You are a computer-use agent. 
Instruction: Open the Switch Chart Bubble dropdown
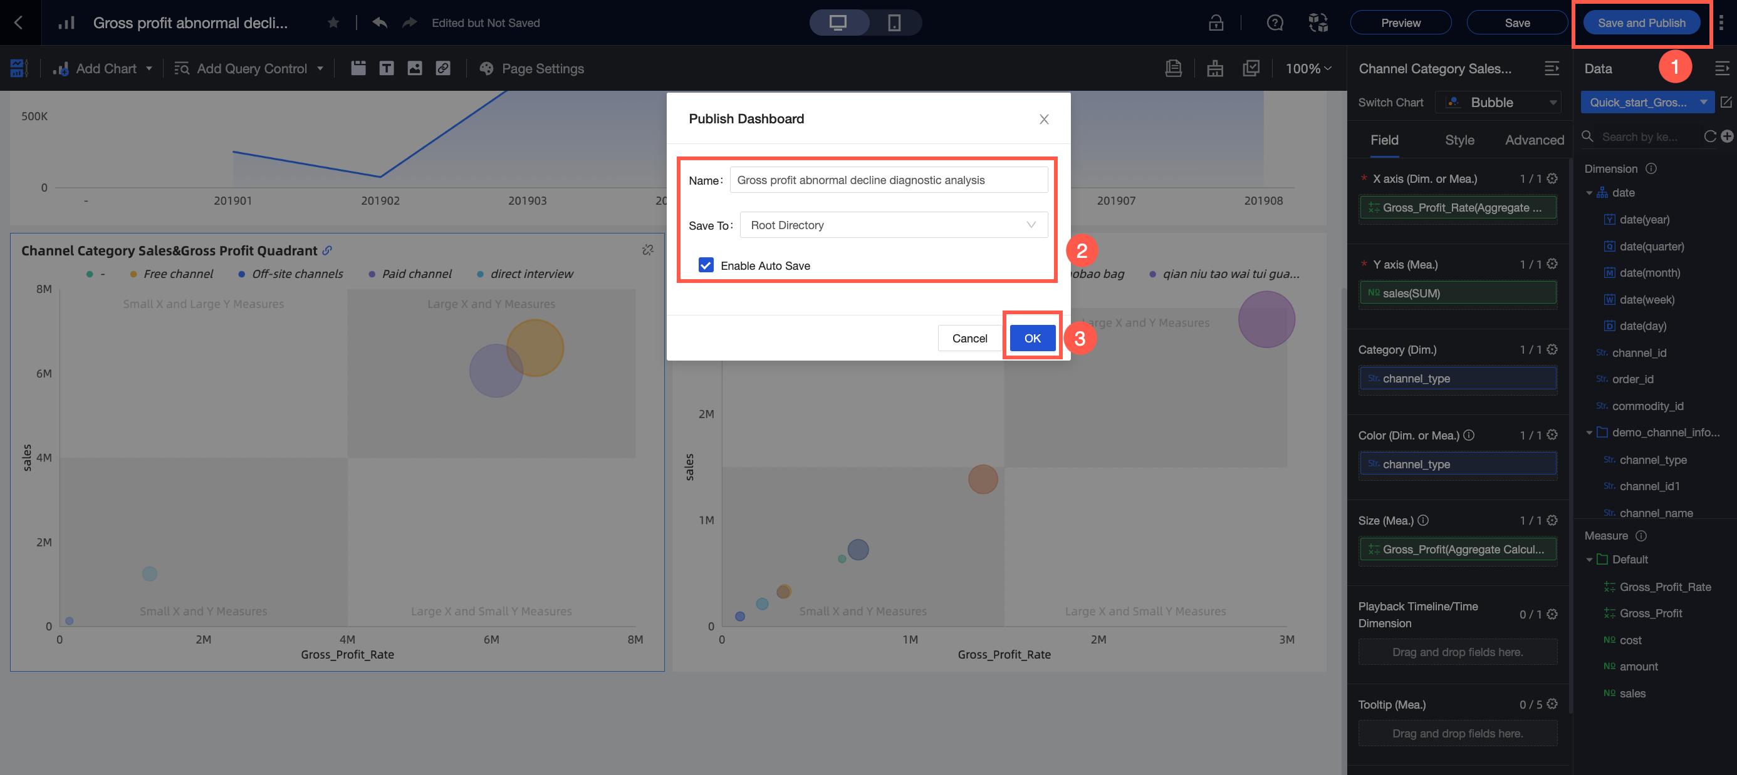[1499, 103]
